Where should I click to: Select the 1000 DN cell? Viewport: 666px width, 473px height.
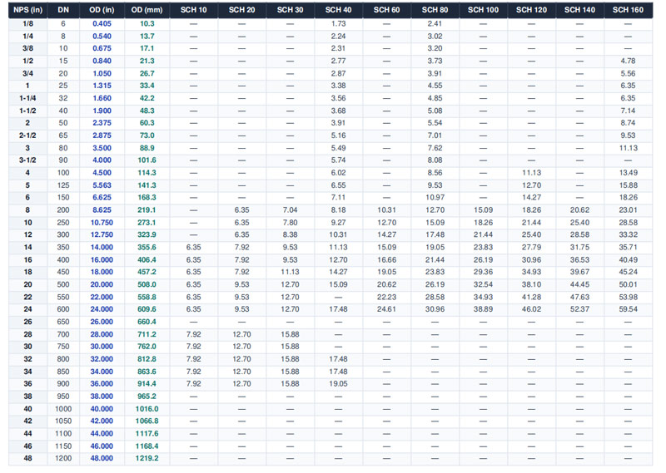pyautogui.click(x=63, y=409)
